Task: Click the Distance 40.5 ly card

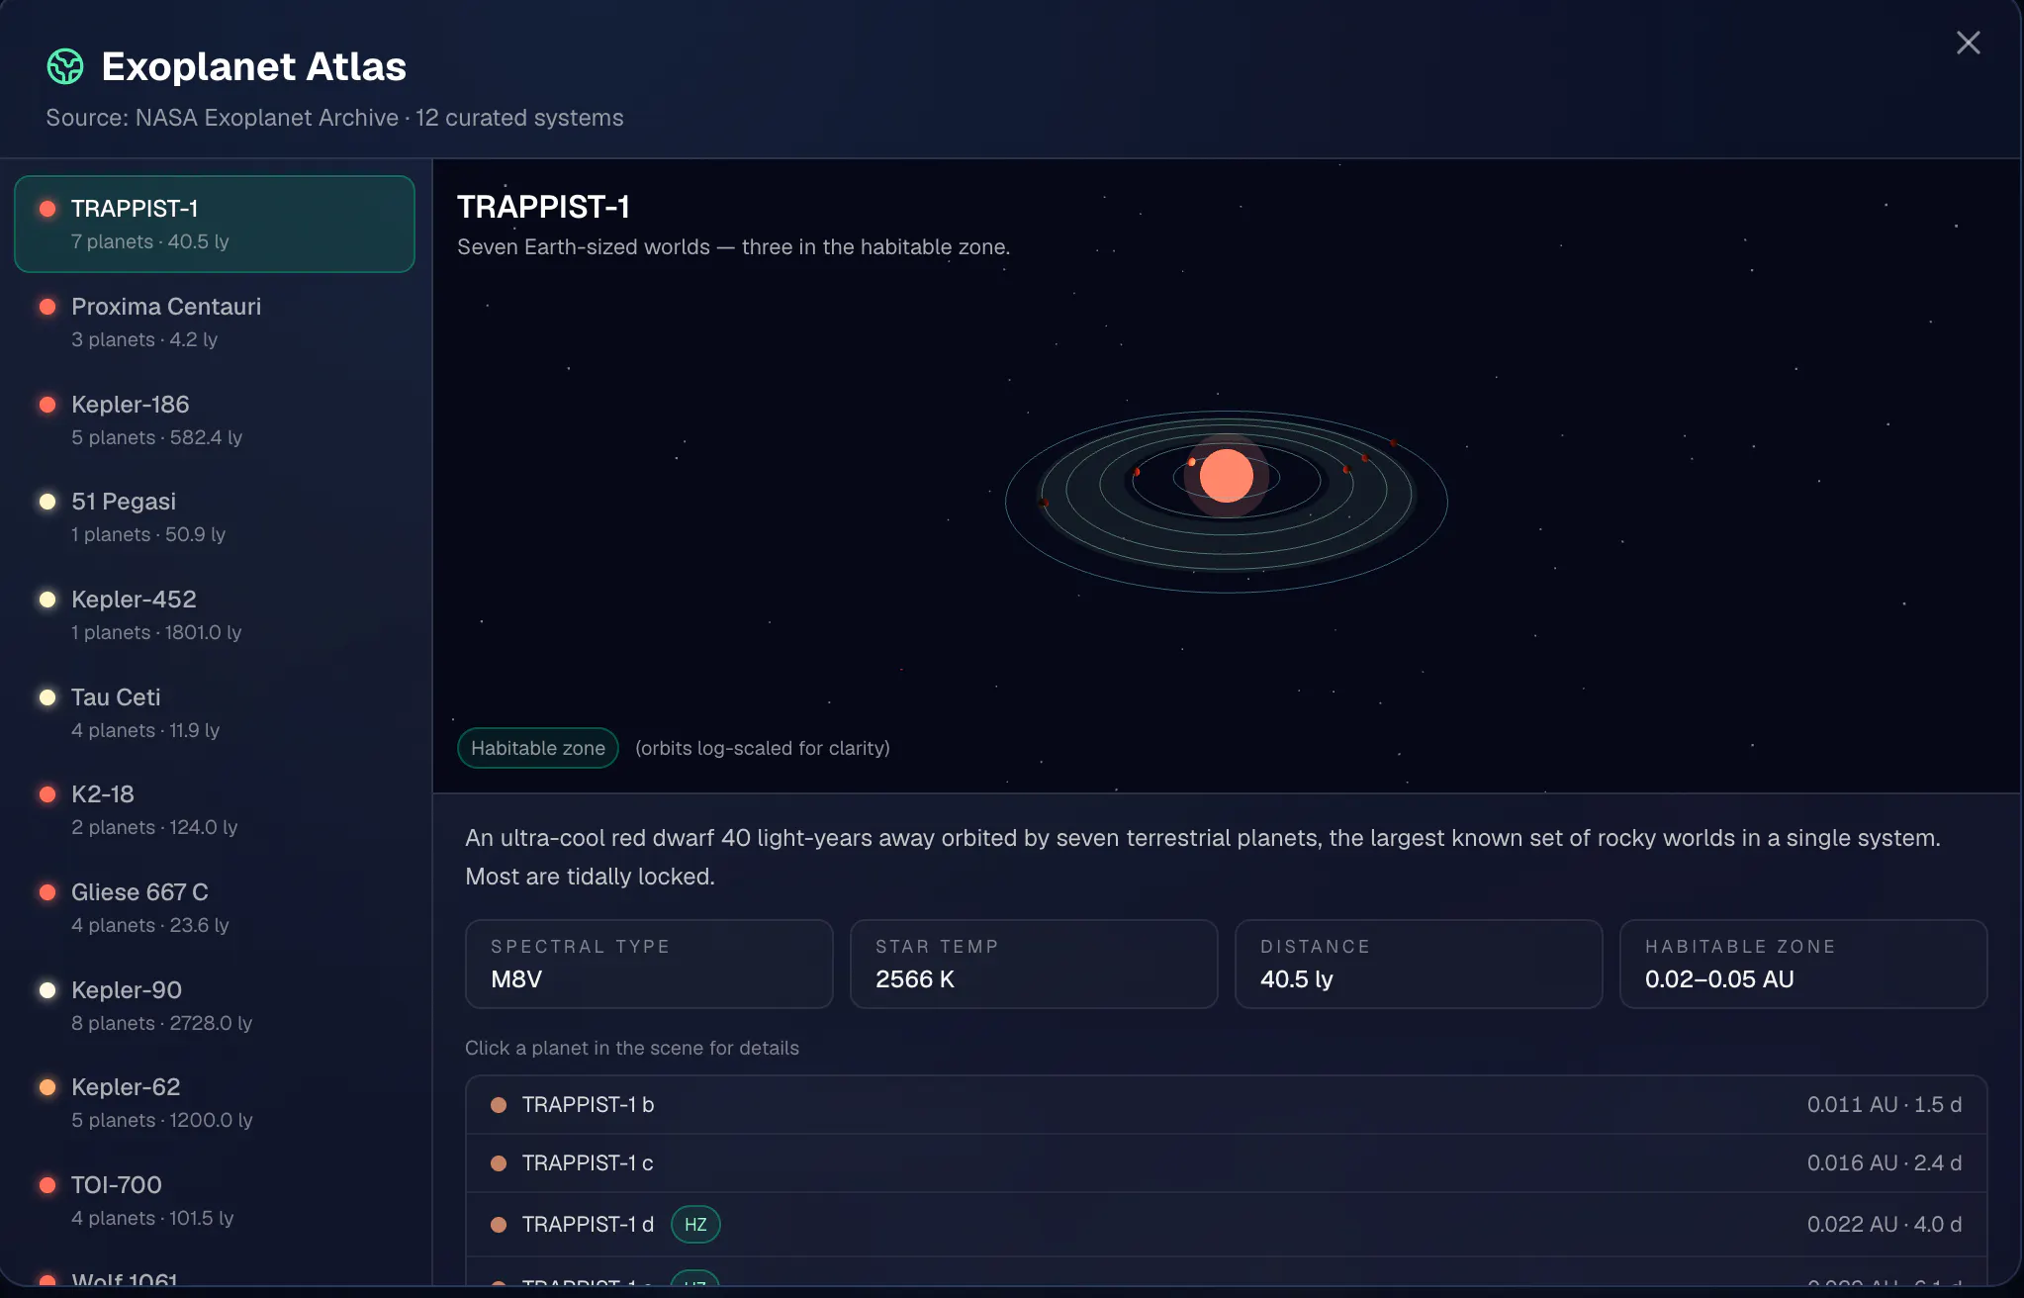Action: pyautogui.click(x=1419, y=964)
